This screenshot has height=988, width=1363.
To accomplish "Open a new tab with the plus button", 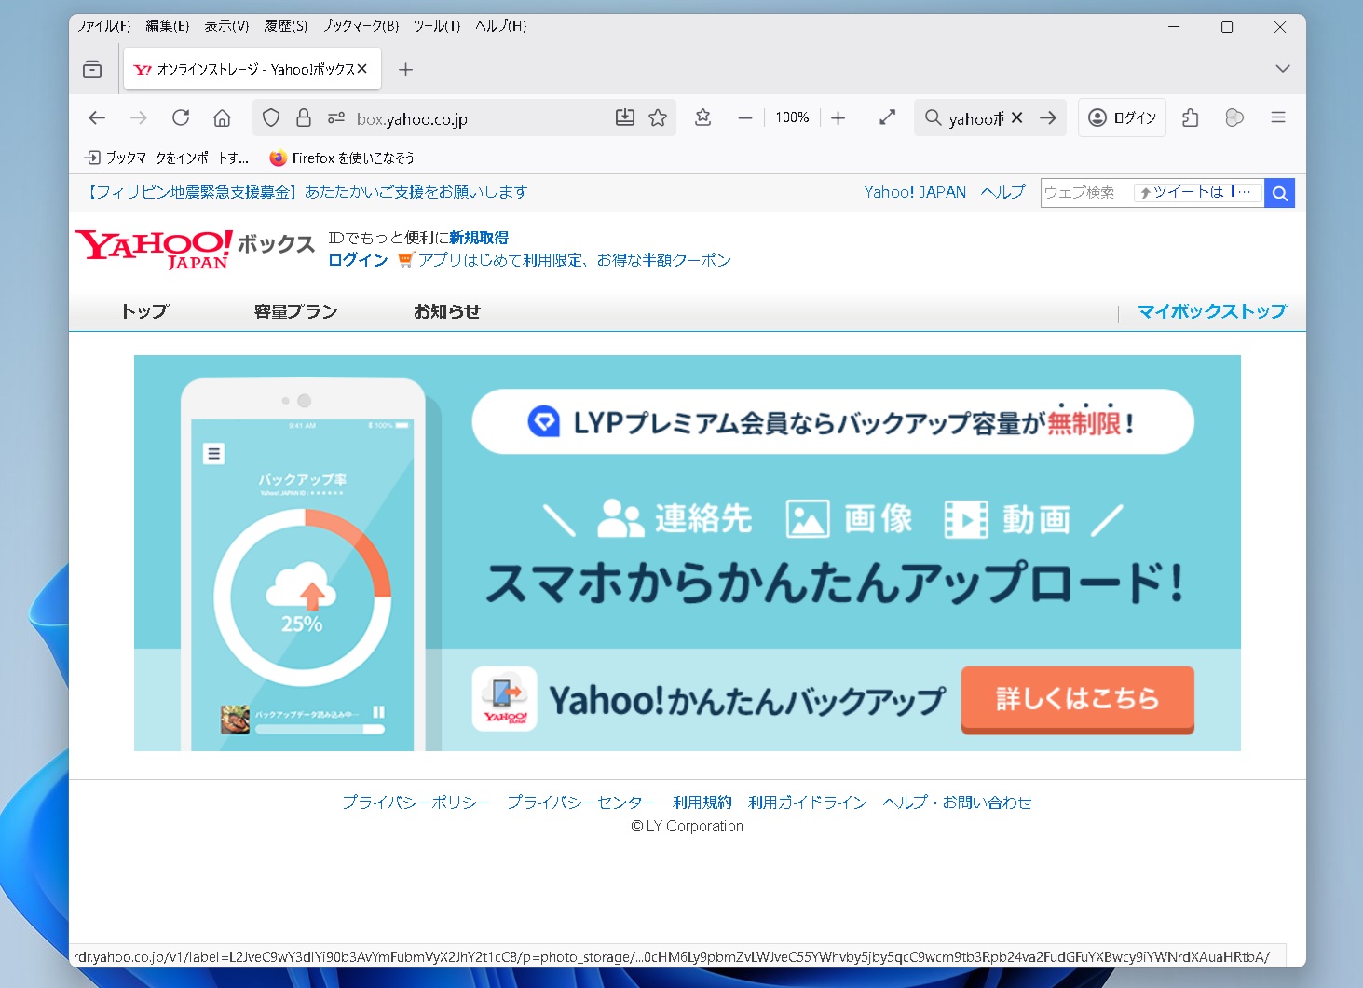I will (x=405, y=69).
